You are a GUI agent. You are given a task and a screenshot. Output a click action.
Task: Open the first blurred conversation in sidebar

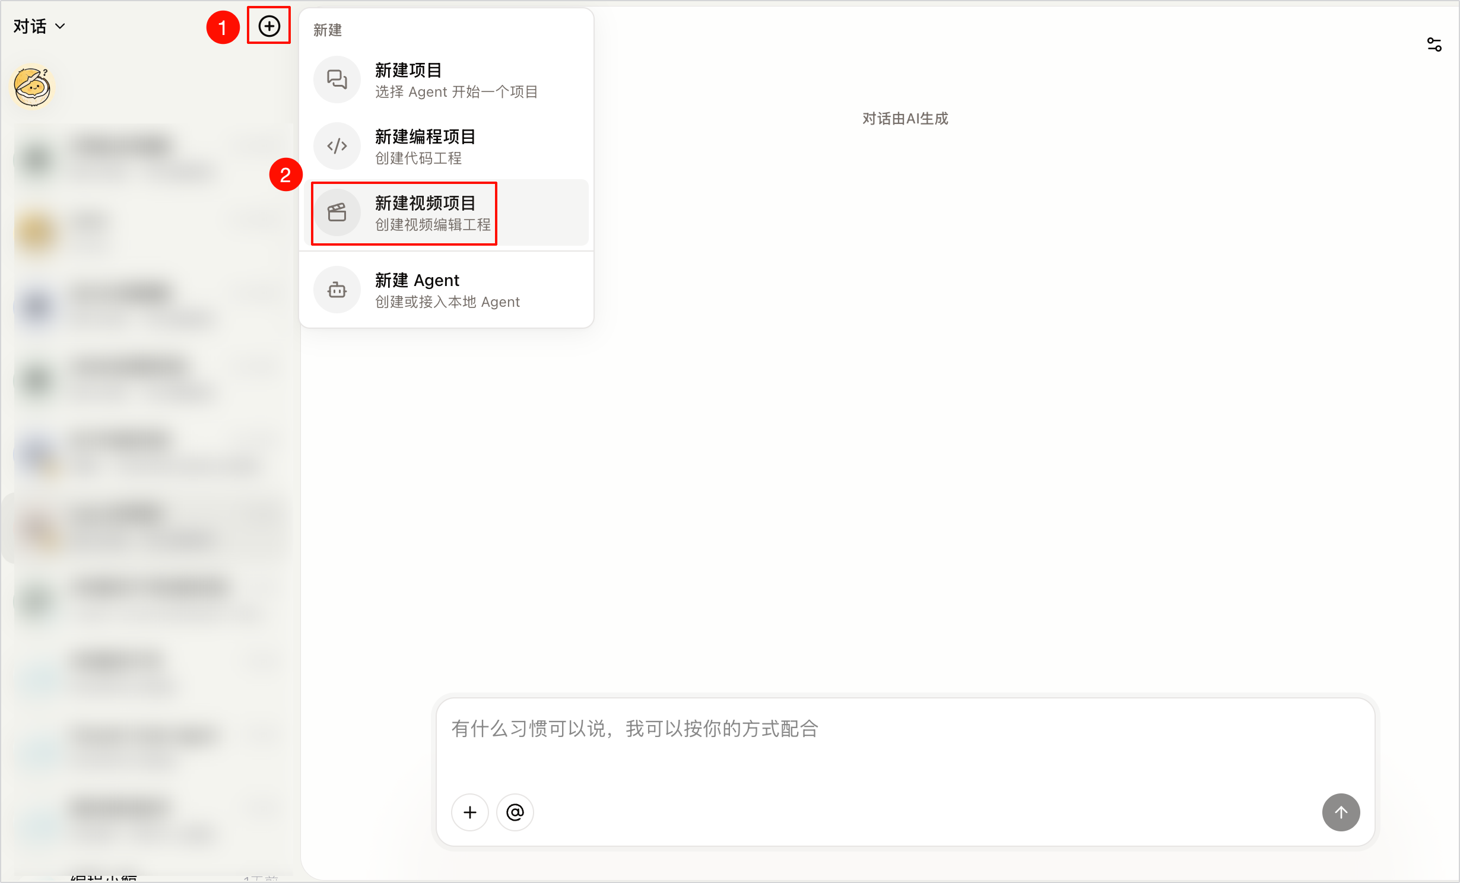click(148, 158)
